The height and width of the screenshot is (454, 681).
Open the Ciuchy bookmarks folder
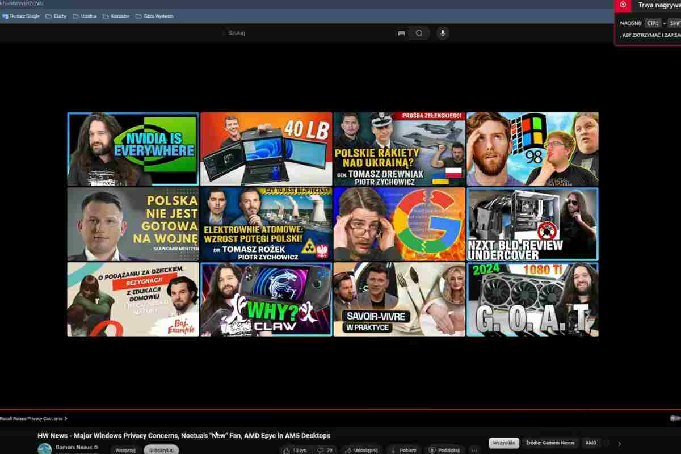[56, 16]
